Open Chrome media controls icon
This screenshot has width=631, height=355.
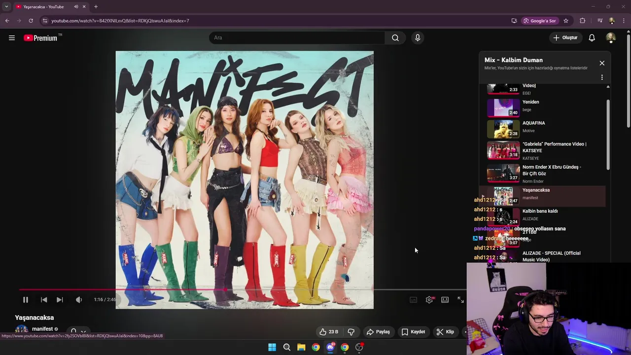pos(600,21)
